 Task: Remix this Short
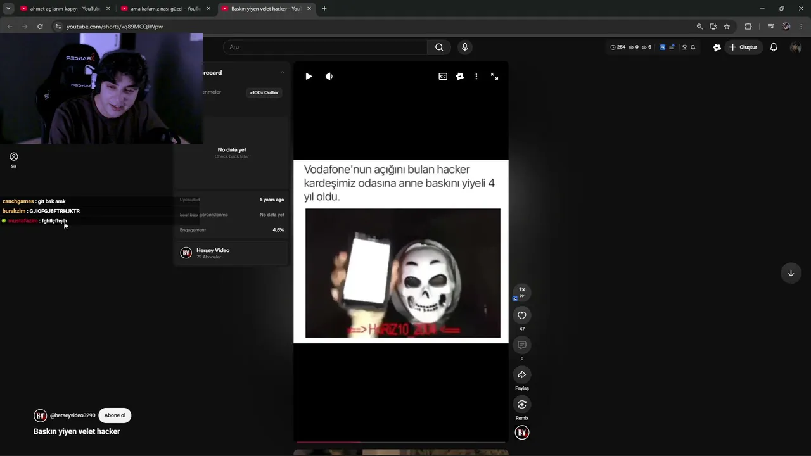tap(522, 405)
